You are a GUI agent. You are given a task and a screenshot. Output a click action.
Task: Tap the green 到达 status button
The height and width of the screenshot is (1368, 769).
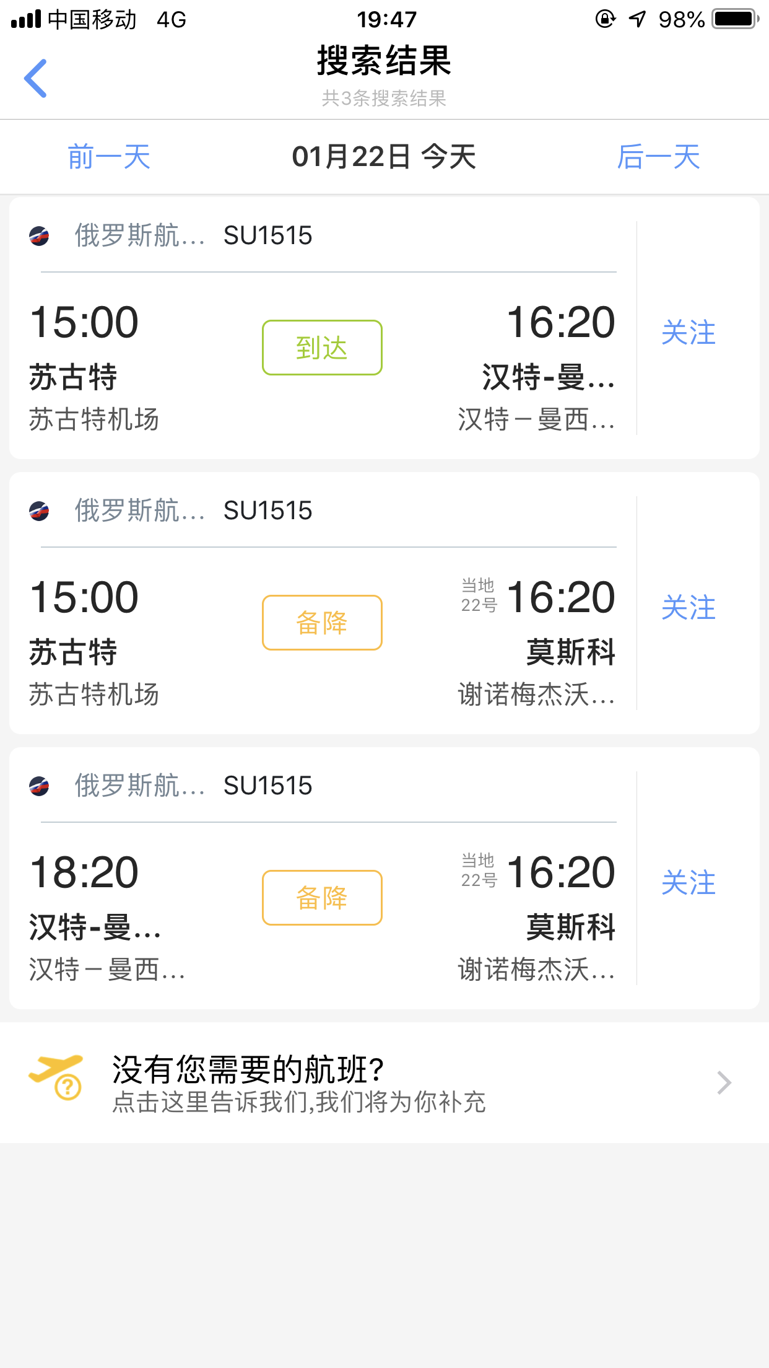(322, 348)
